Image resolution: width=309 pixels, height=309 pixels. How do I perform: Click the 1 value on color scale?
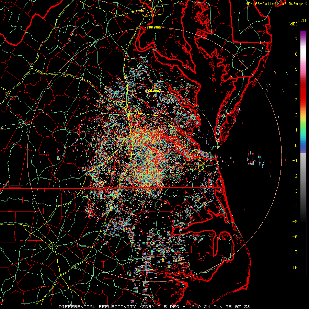click(x=296, y=130)
